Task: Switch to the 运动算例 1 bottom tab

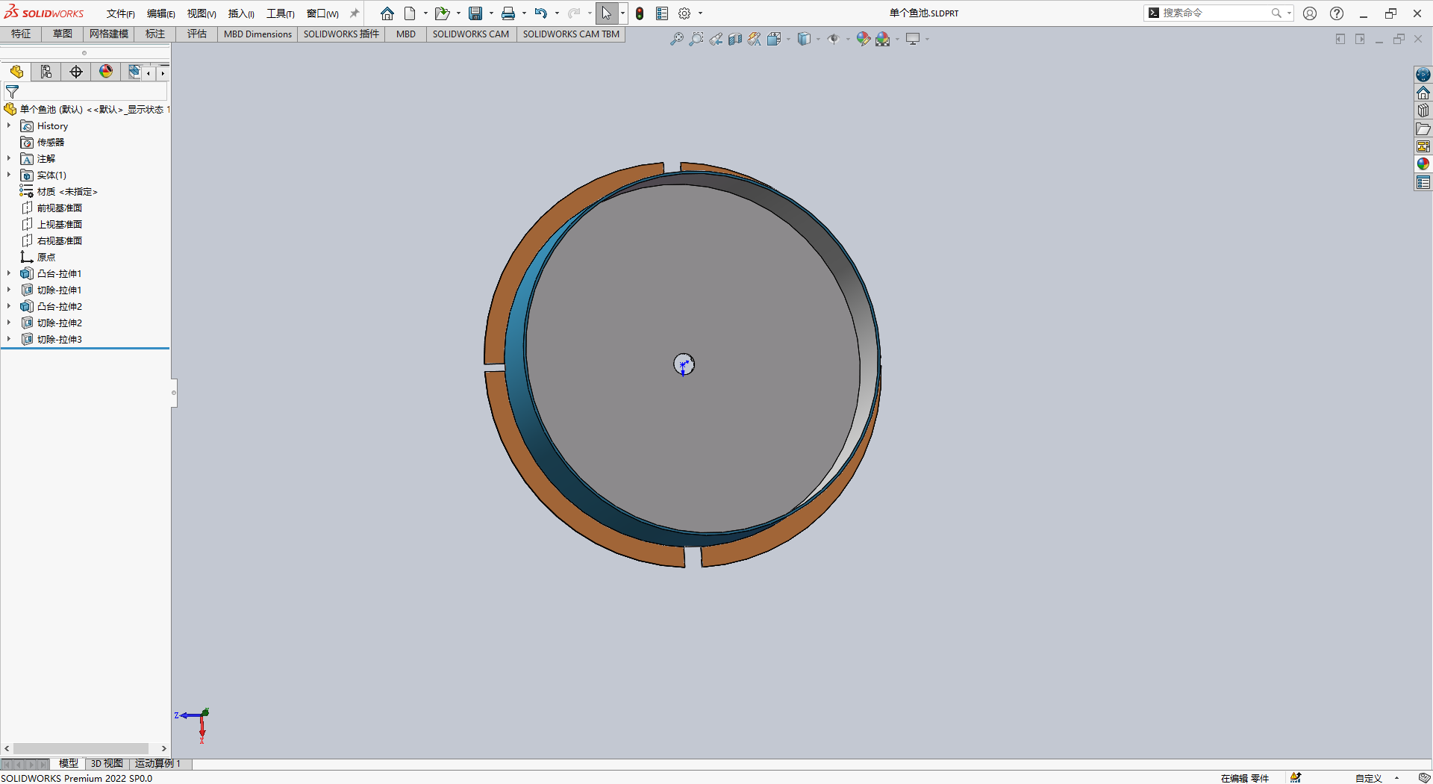Action: [157, 763]
